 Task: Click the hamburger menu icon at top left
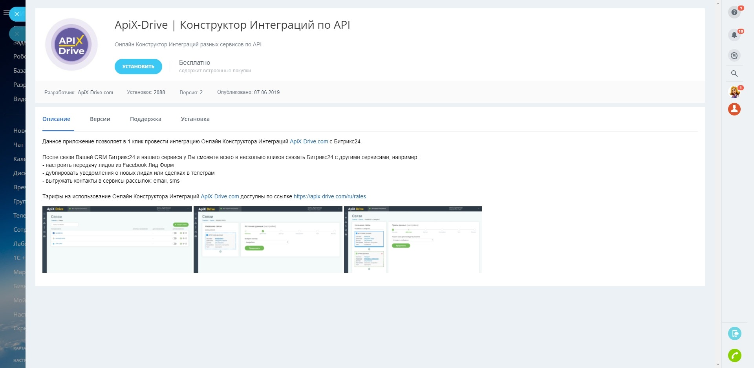(5, 13)
